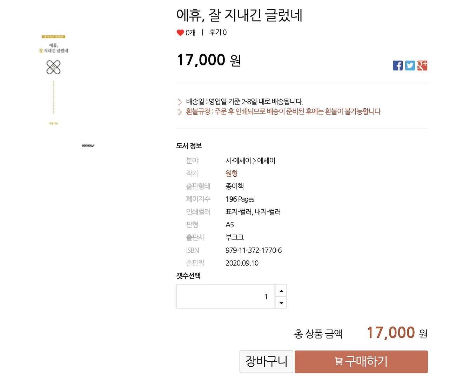View reviews via the 후기 0 link
The image size is (449, 380).
[x=218, y=32]
